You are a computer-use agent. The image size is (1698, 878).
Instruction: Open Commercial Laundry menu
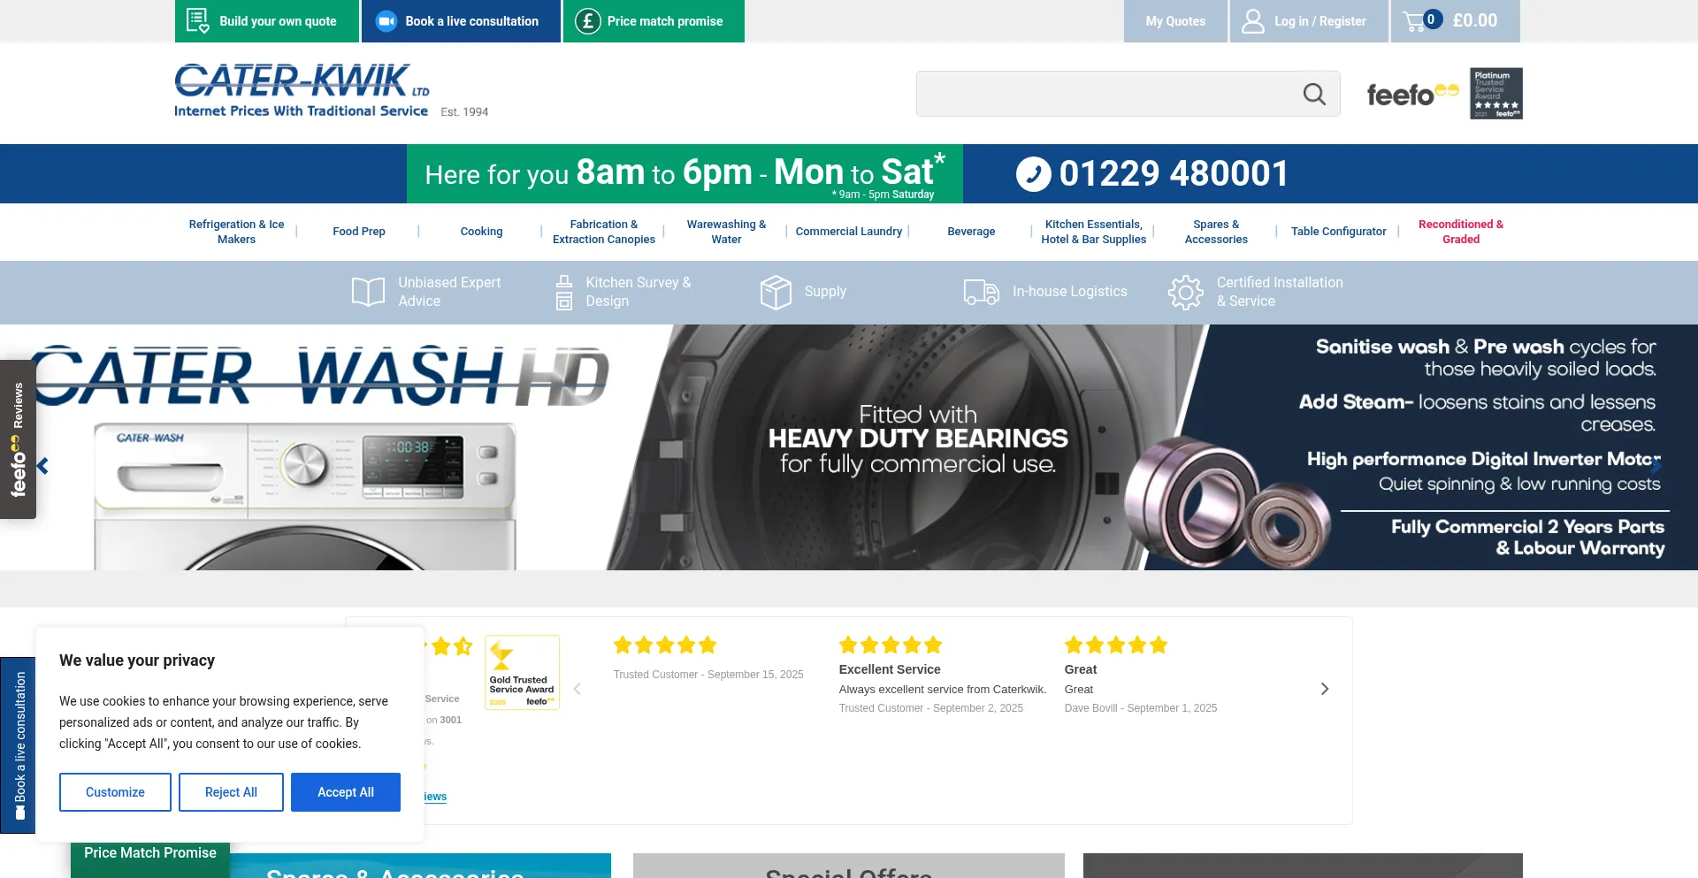coord(849,232)
